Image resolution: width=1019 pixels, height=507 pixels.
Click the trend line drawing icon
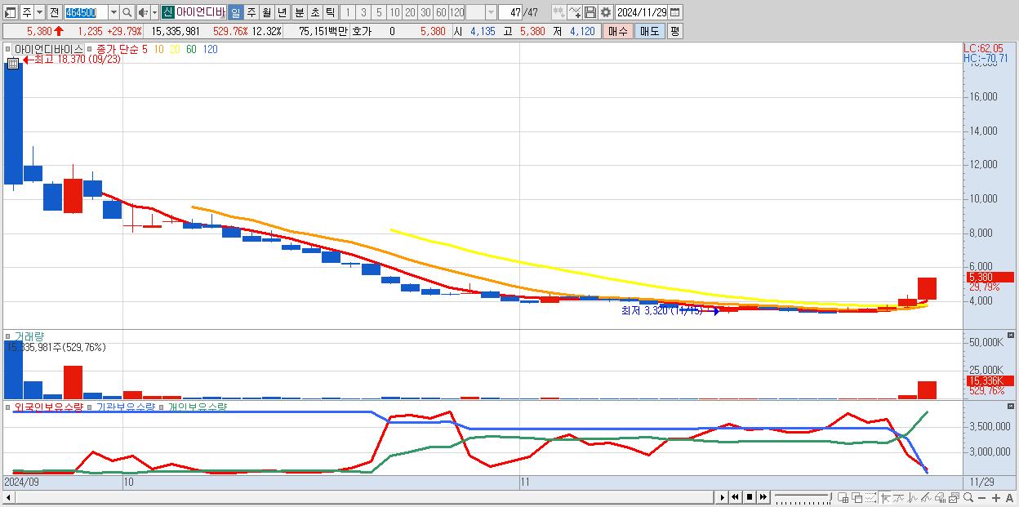click(899, 497)
